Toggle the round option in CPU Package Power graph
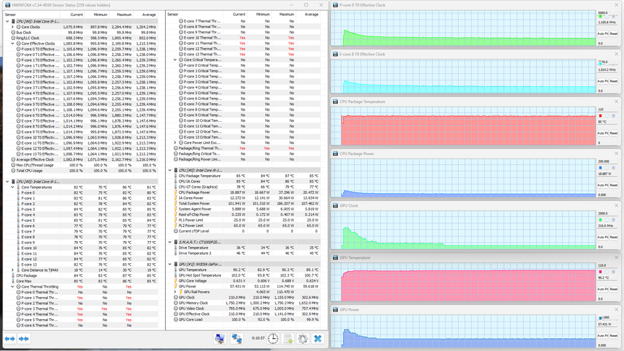Viewport: 624px width, 351px height. [607, 168]
